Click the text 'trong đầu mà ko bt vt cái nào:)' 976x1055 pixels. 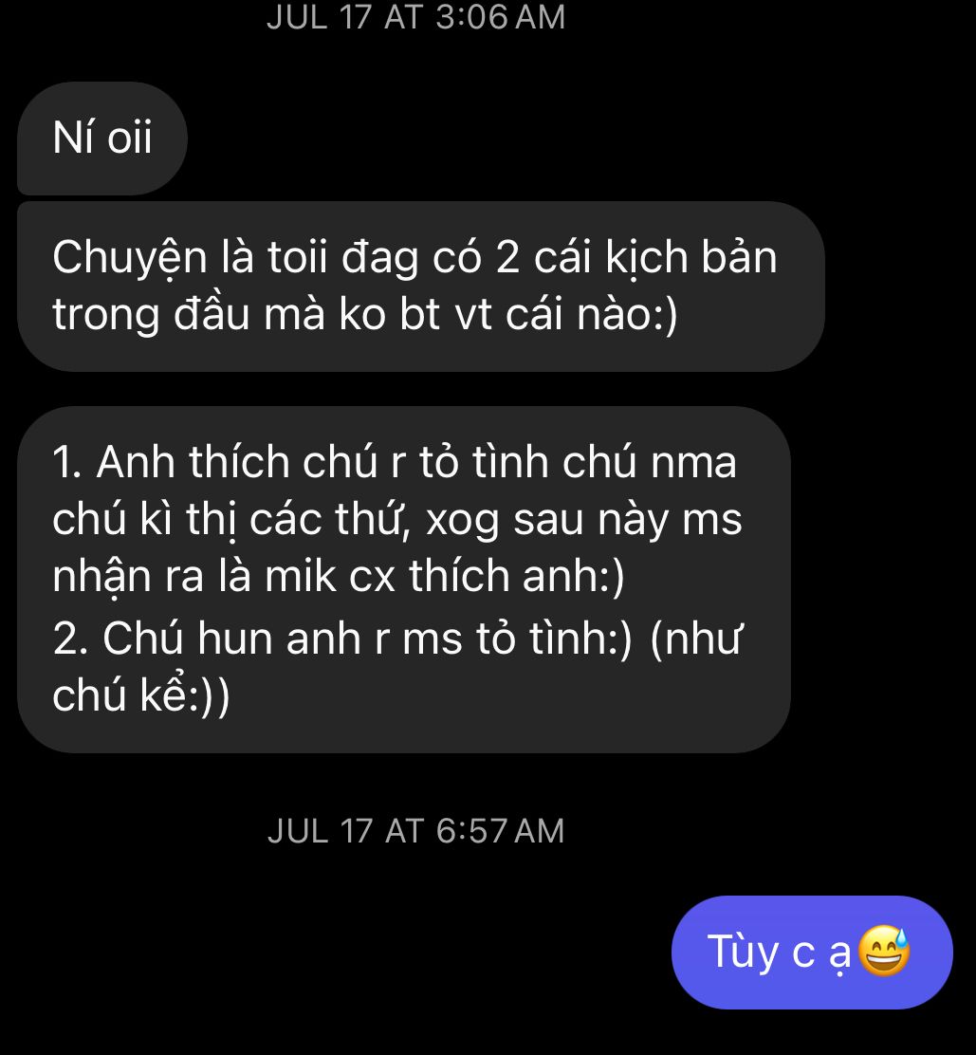click(x=365, y=314)
